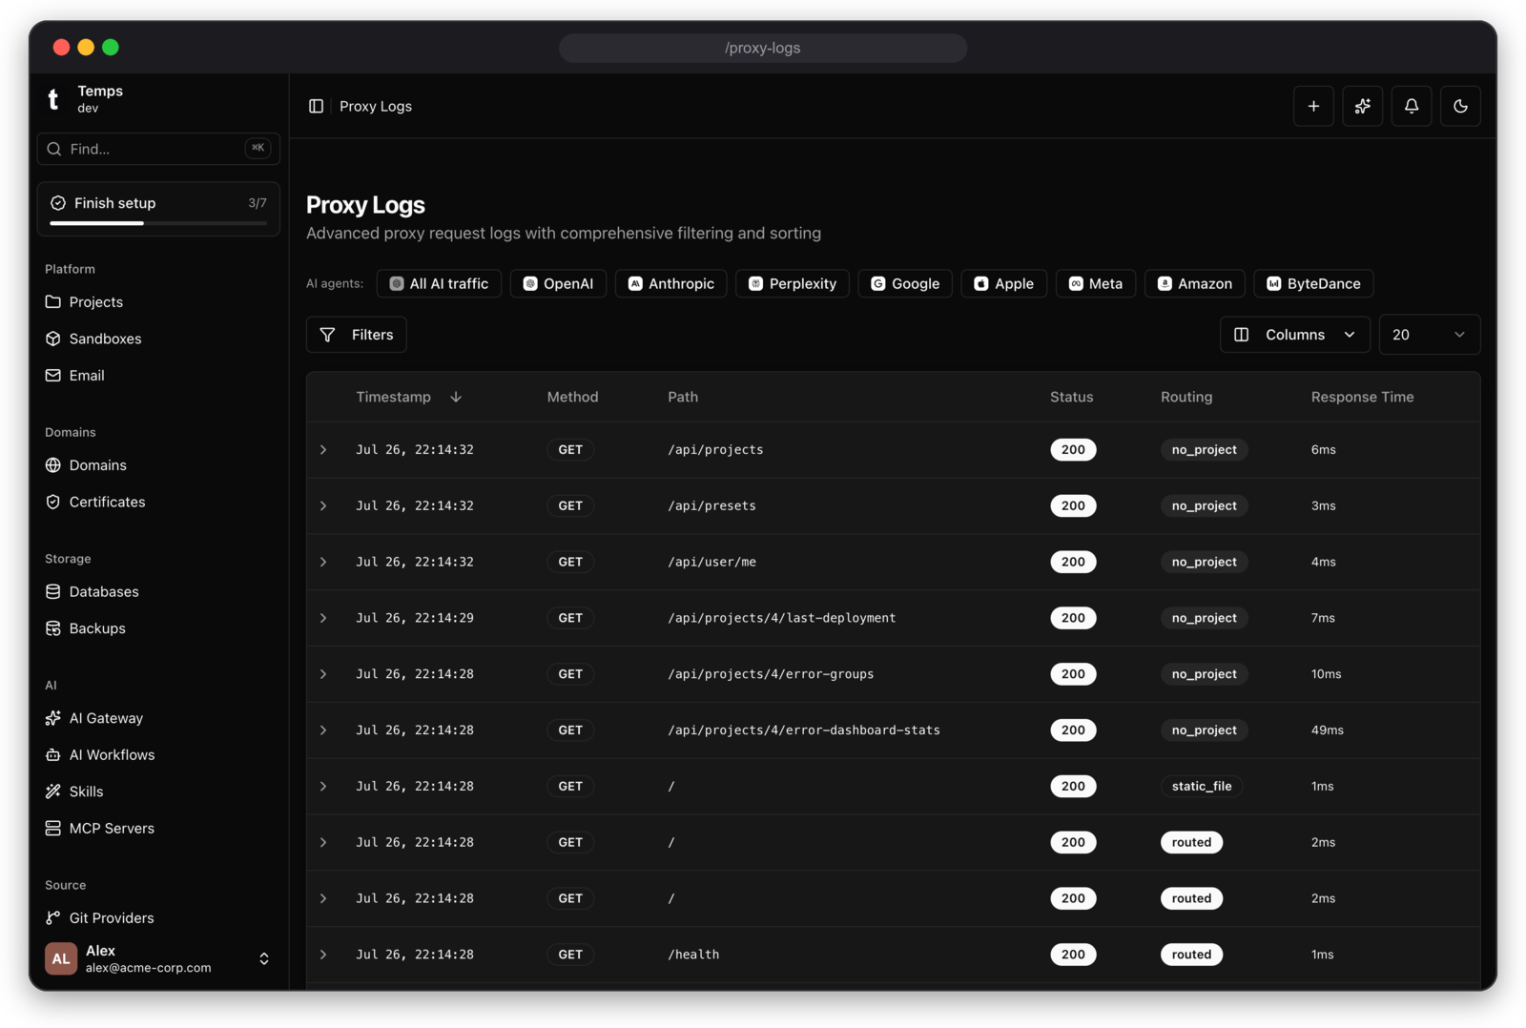
Task: Open the notifications bell
Action: [1412, 106]
